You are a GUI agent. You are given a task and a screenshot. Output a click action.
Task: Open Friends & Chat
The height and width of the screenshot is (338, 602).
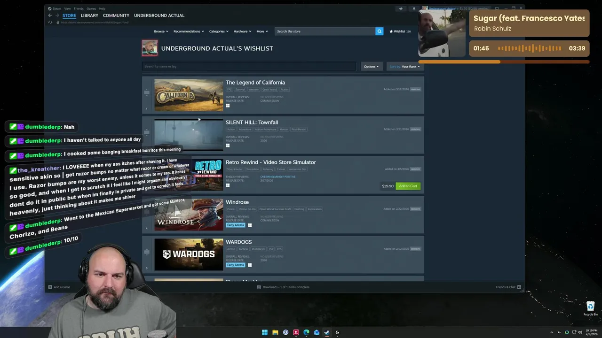(508, 287)
